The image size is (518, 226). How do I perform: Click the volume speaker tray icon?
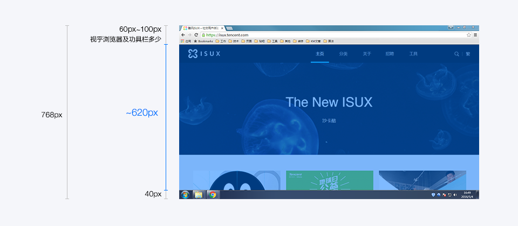point(455,195)
